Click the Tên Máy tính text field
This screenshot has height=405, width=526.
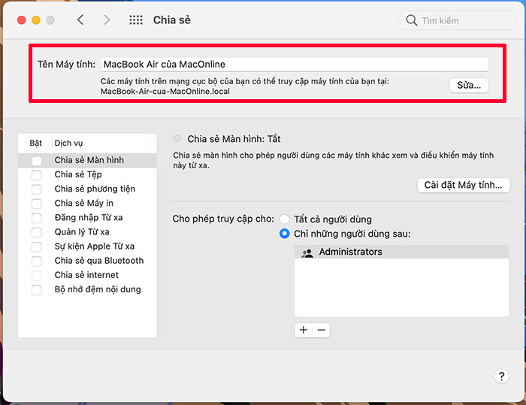295,64
